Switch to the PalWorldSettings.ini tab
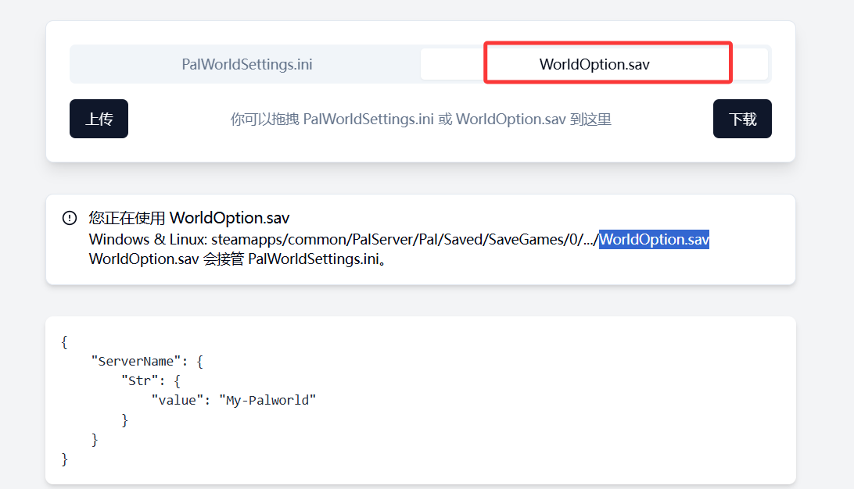The width and height of the screenshot is (854, 489). click(x=246, y=64)
